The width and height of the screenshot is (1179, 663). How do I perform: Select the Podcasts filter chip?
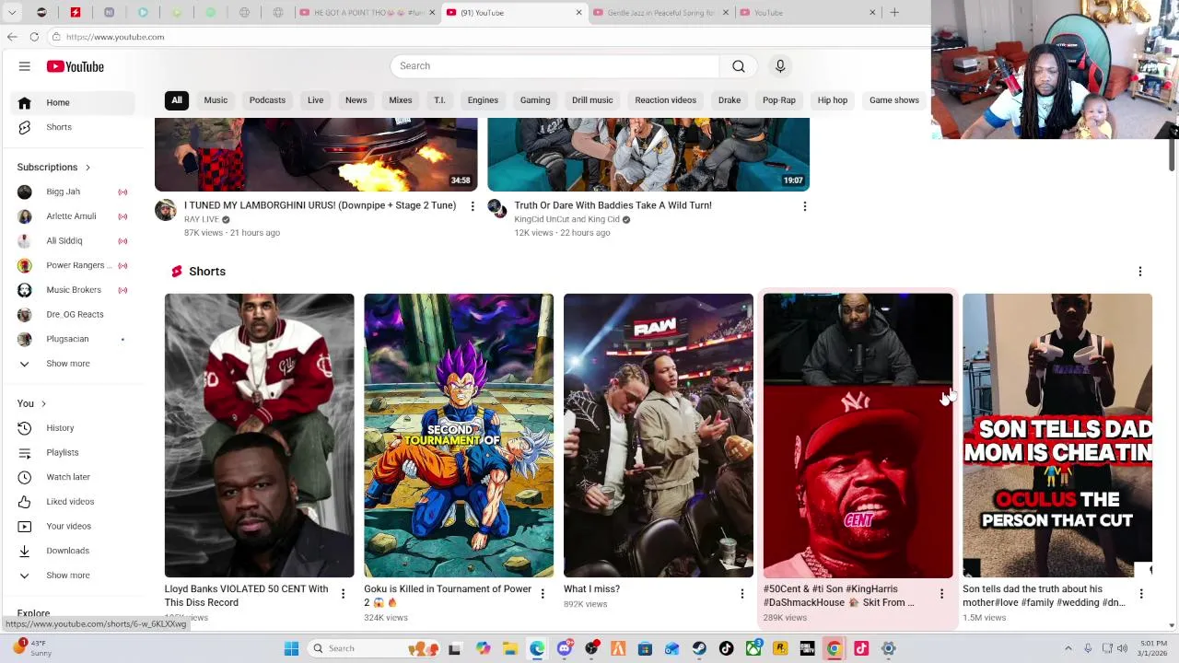(x=267, y=100)
